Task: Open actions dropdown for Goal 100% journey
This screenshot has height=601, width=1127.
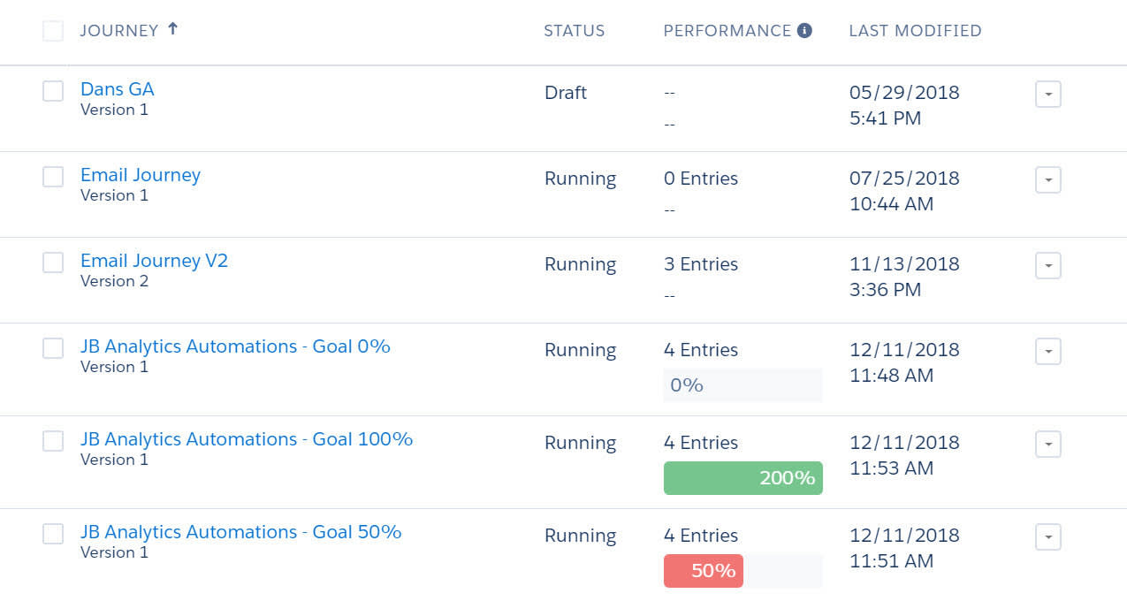Action: tap(1048, 444)
